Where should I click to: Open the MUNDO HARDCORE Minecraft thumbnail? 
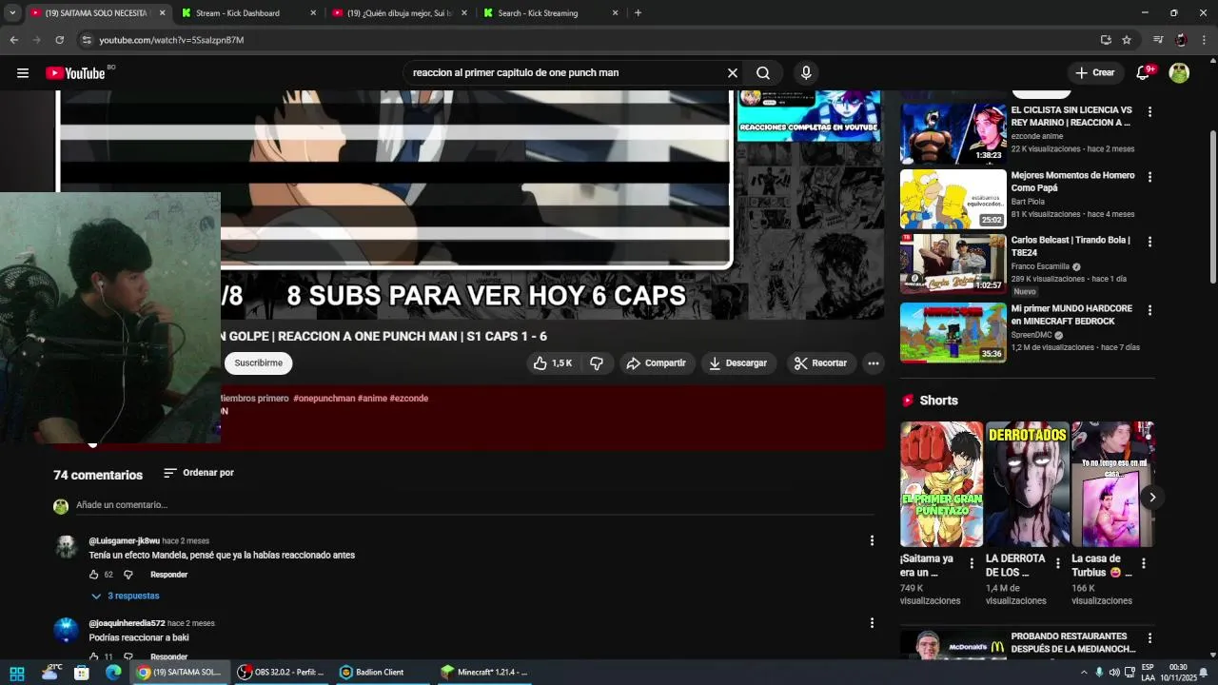tap(953, 333)
